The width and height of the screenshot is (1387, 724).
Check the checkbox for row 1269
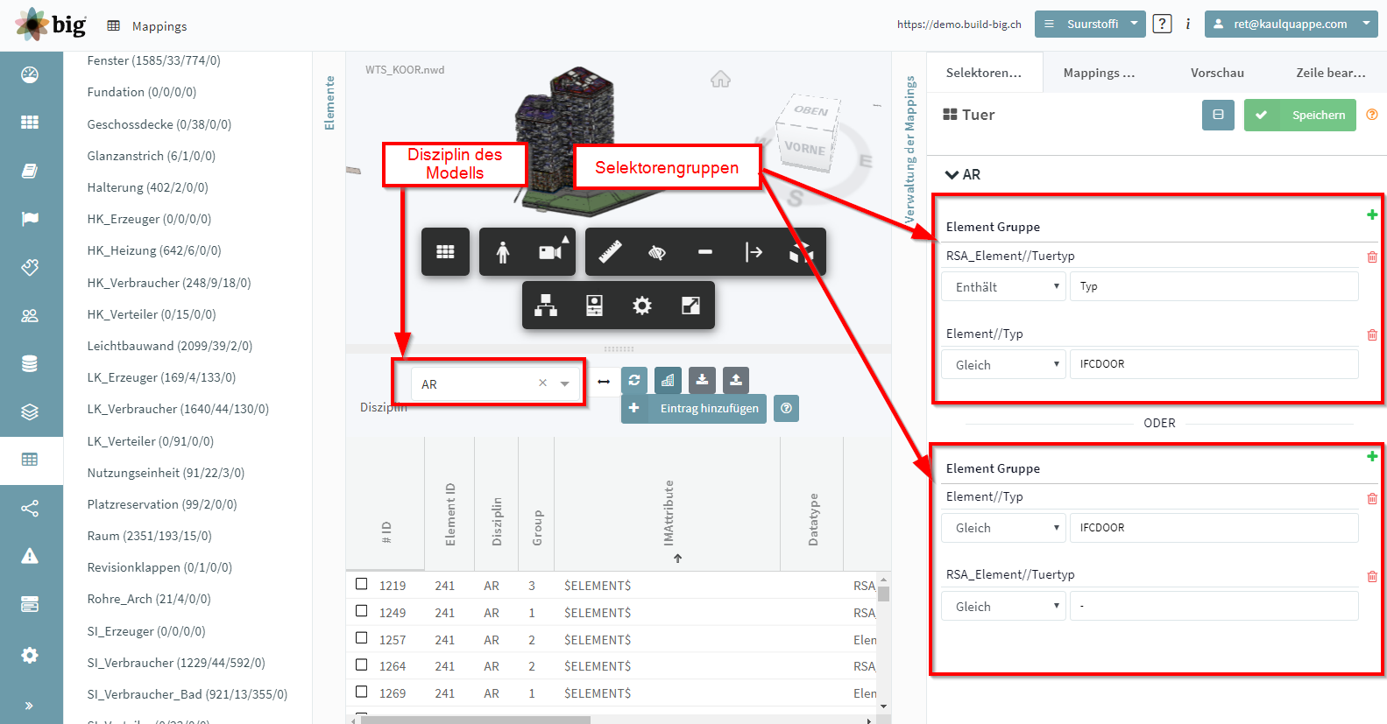(x=362, y=692)
